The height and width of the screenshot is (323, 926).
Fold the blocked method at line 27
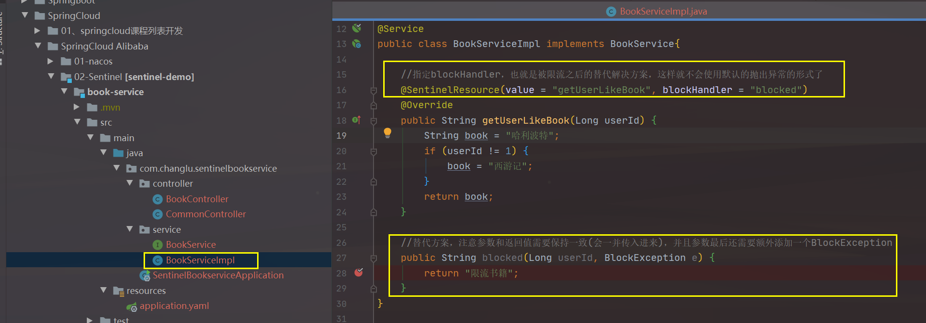click(374, 258)
